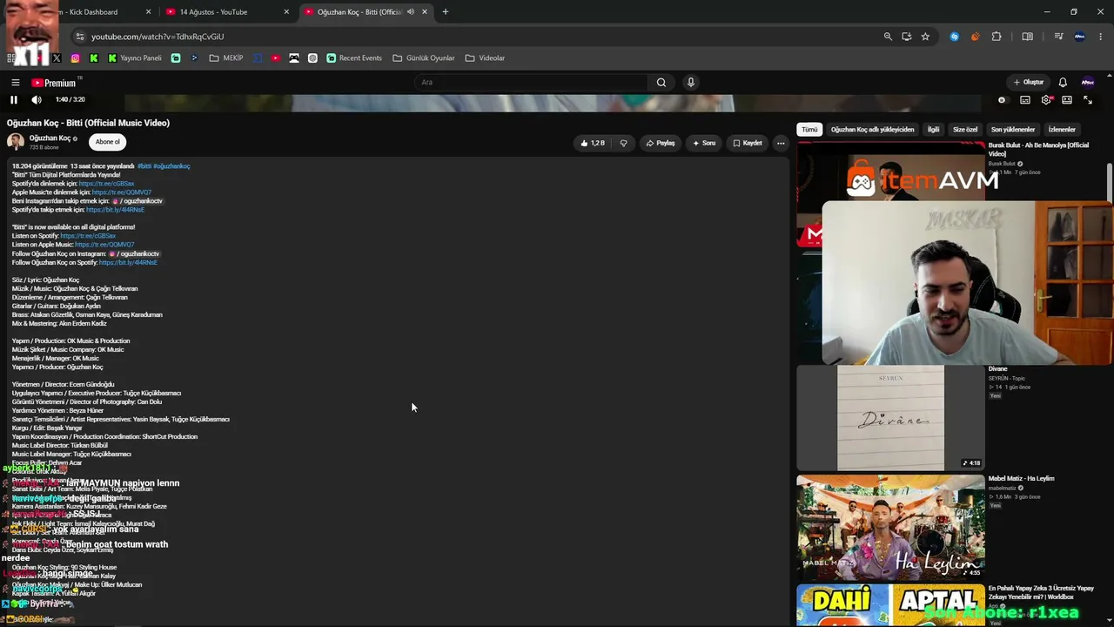The image size is (1114, 627).
Task: Open the browser zoom magnifier icon
Action: pyautogui.click(x=888, y=37)
